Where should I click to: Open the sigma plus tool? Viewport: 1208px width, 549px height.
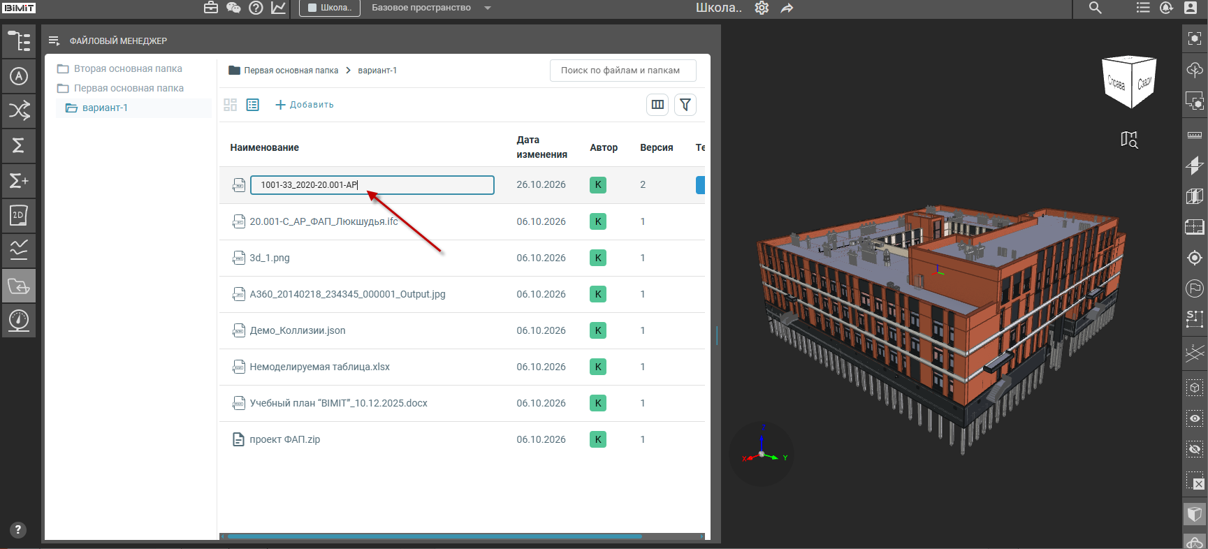pyautogui.click(x=19, y=181)
